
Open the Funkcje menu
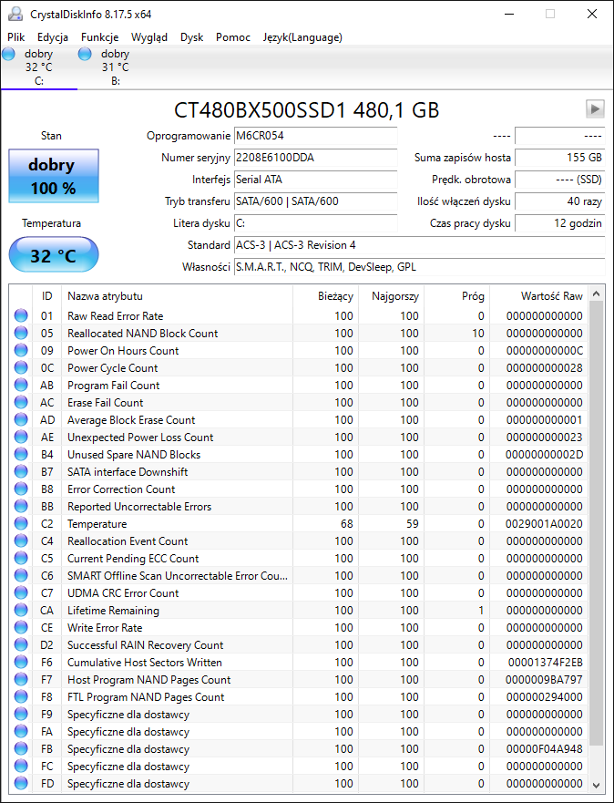(x=100, y=36)
